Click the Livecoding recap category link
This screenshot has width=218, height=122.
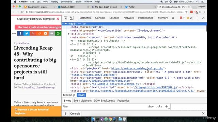tap(45, 87)
